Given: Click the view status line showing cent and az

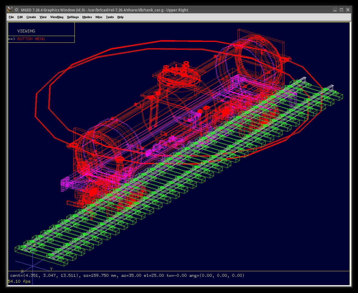Looking at the screenshot, I should click(x=127, y=275).
